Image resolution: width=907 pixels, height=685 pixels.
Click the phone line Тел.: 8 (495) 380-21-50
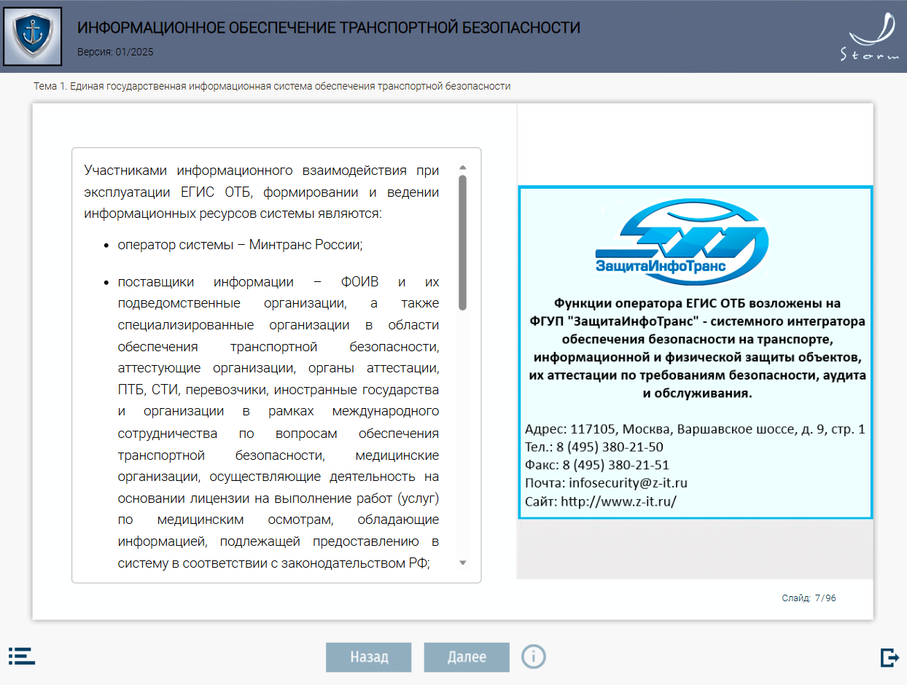[594, 447]
